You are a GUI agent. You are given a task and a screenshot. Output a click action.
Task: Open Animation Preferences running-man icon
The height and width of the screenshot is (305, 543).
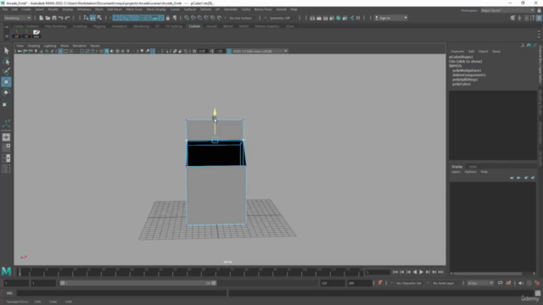(x=537, y=283)
